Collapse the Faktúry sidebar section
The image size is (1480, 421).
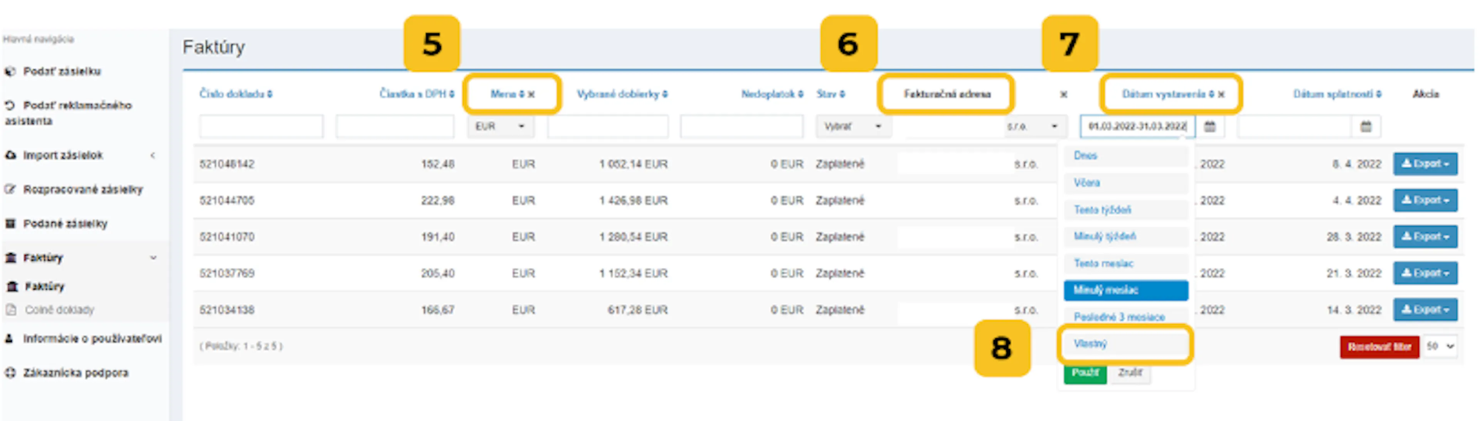click(153, 257)
